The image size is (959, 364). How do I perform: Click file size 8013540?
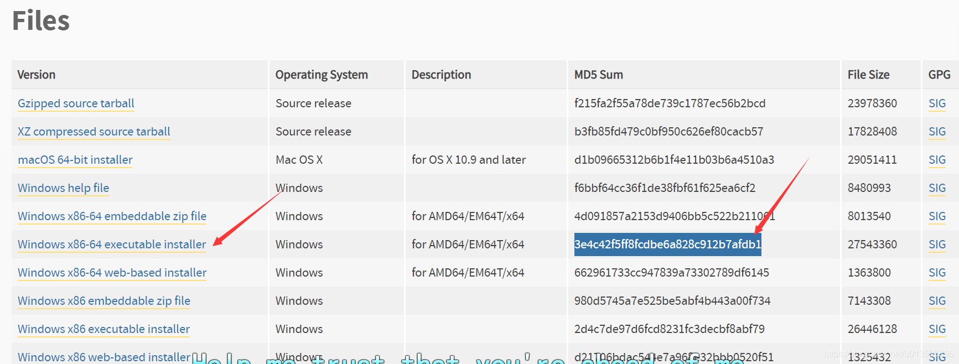[x=869, y=216]
